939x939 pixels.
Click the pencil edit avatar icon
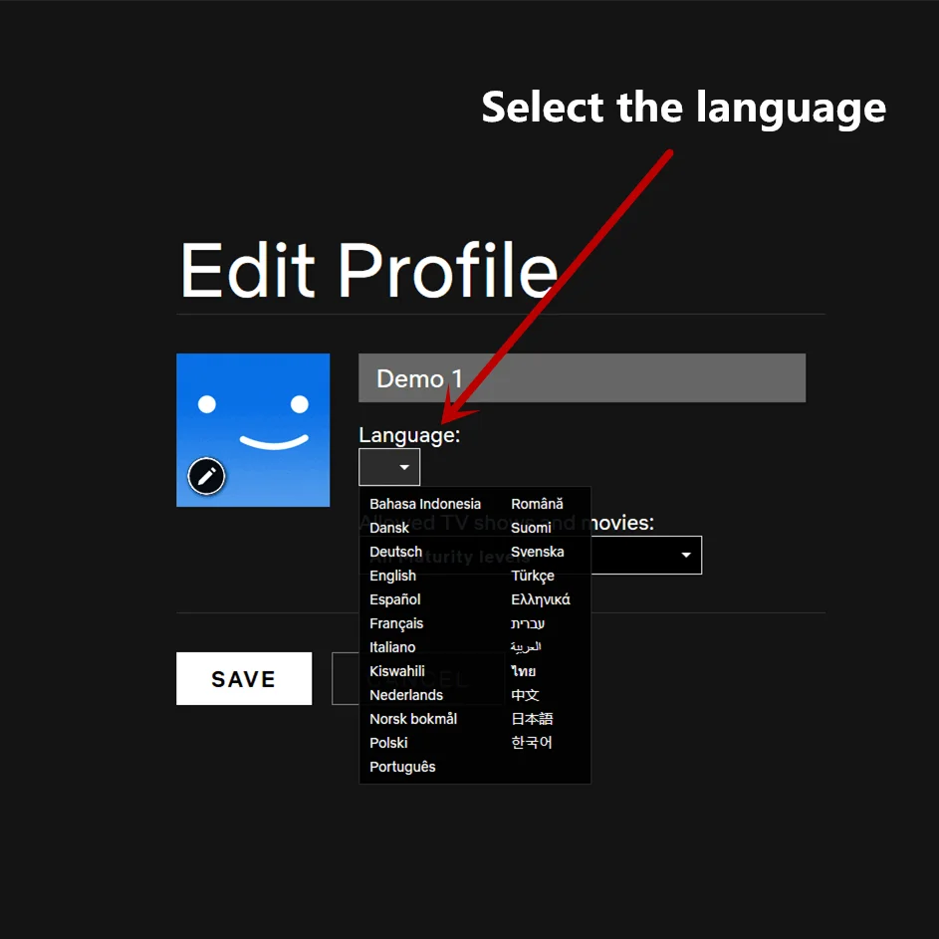tap(206, 476)
